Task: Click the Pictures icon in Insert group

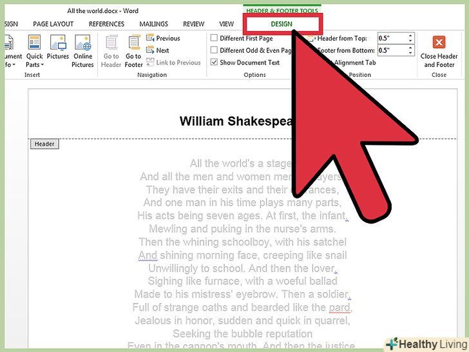Action: [x=58, y=51]
